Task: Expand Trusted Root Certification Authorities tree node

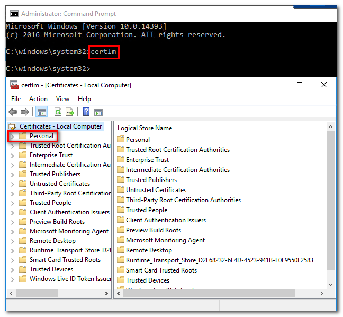Action: click(13, 146)
